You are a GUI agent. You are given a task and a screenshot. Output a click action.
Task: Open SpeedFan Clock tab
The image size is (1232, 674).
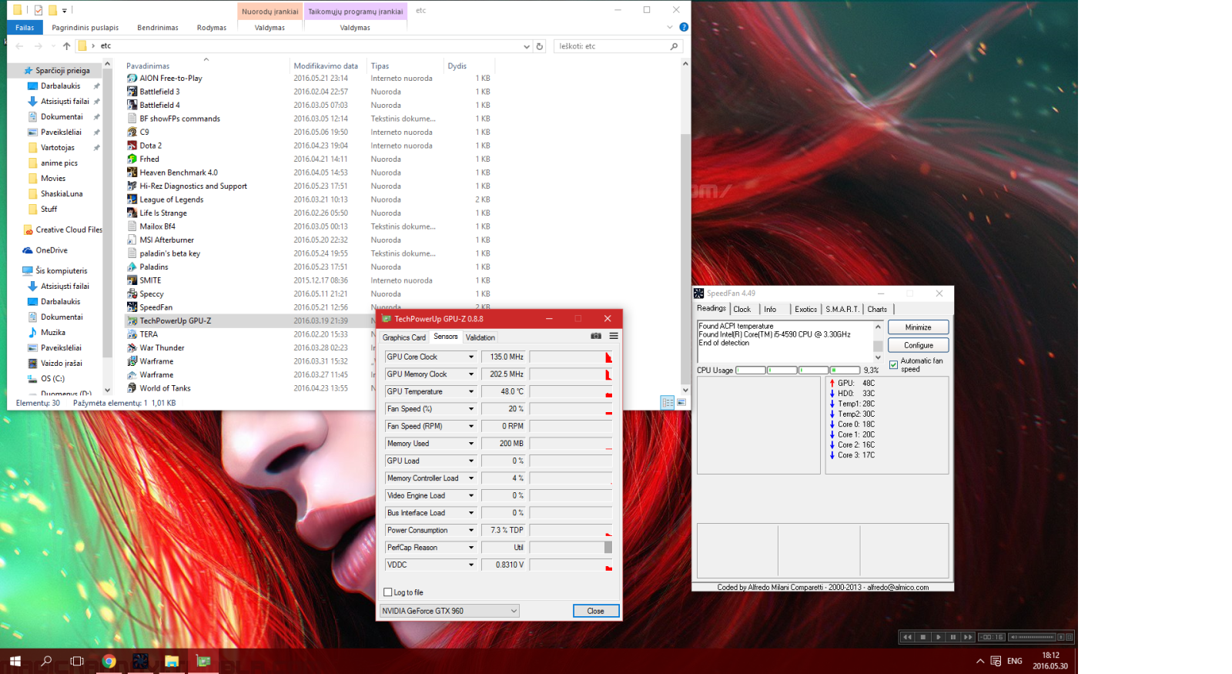click(x=742, y=309)
